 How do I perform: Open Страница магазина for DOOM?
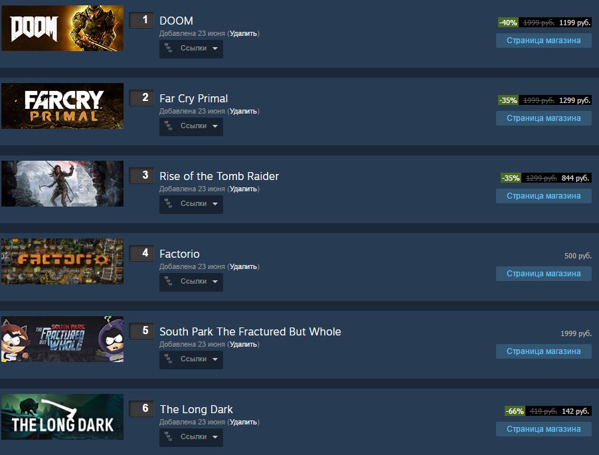pyautogui.click(x=544, y=41)
